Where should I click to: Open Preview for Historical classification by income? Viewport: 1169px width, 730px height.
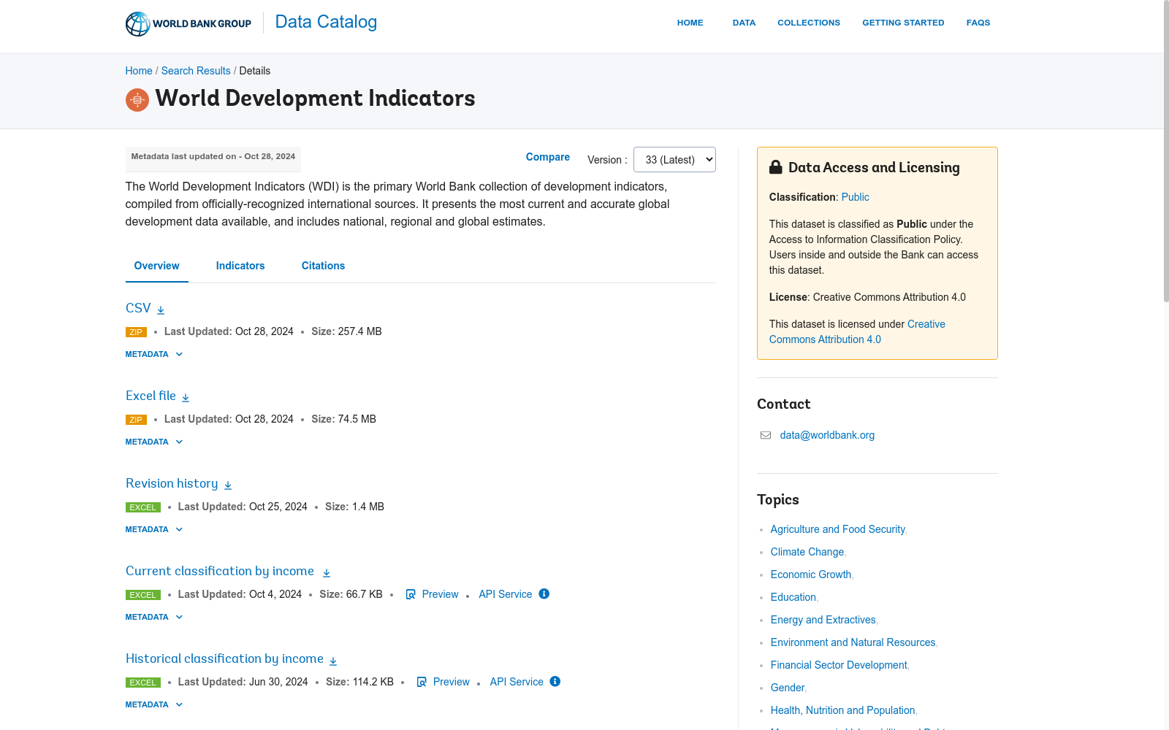click(x=450, y=682)
